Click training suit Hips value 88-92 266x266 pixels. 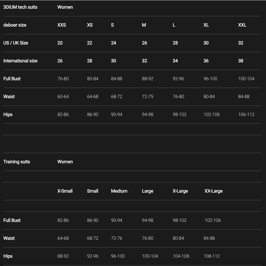tap(63, 256)
